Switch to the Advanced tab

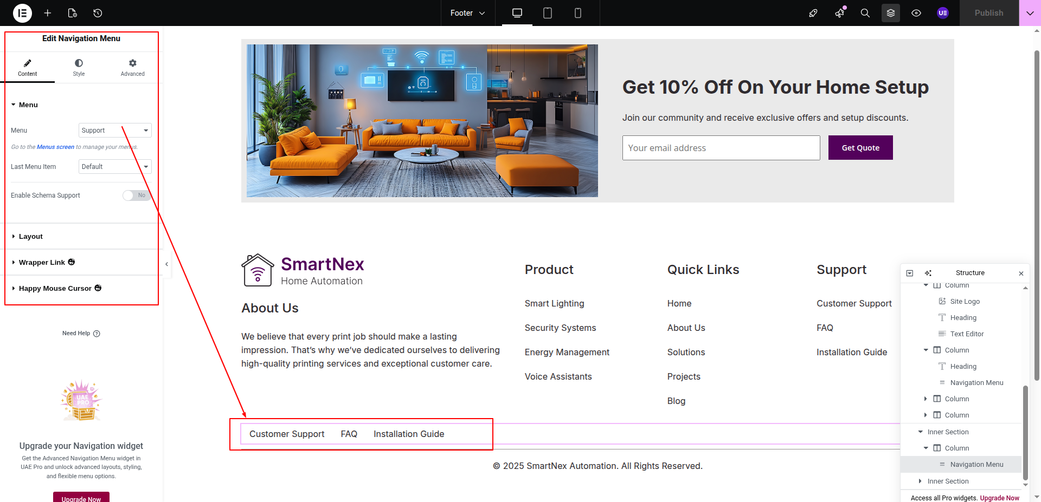tap(132, 68)
